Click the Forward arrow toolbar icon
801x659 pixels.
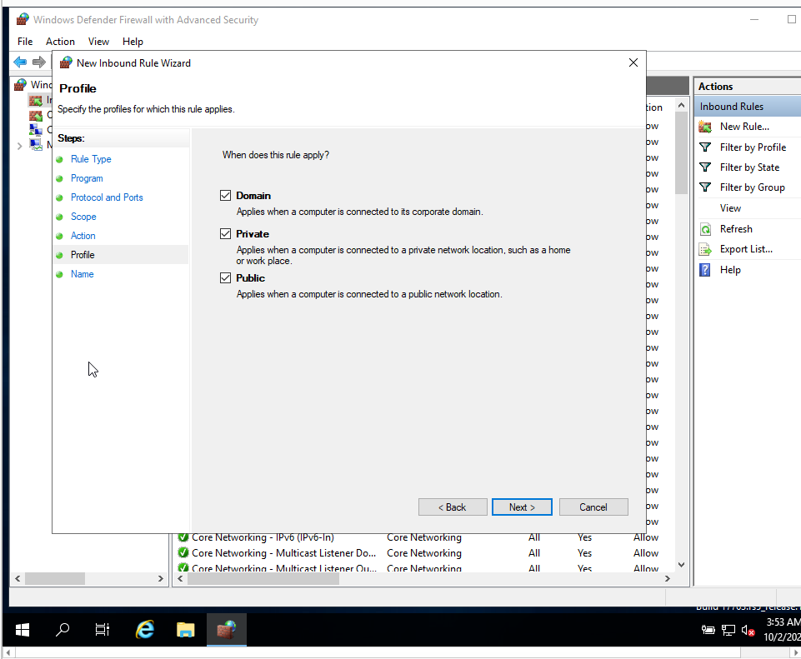[x=39, y=62]
